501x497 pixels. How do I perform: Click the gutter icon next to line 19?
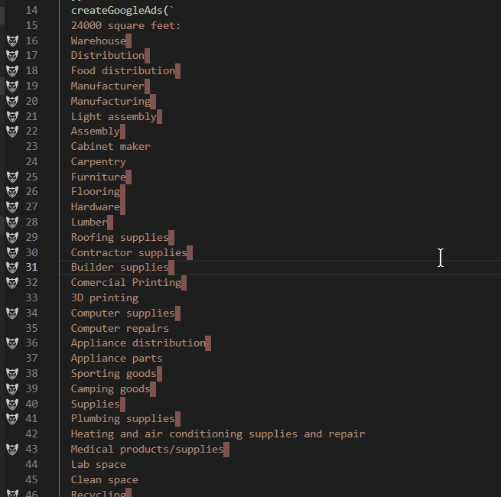tap(12, 86)
